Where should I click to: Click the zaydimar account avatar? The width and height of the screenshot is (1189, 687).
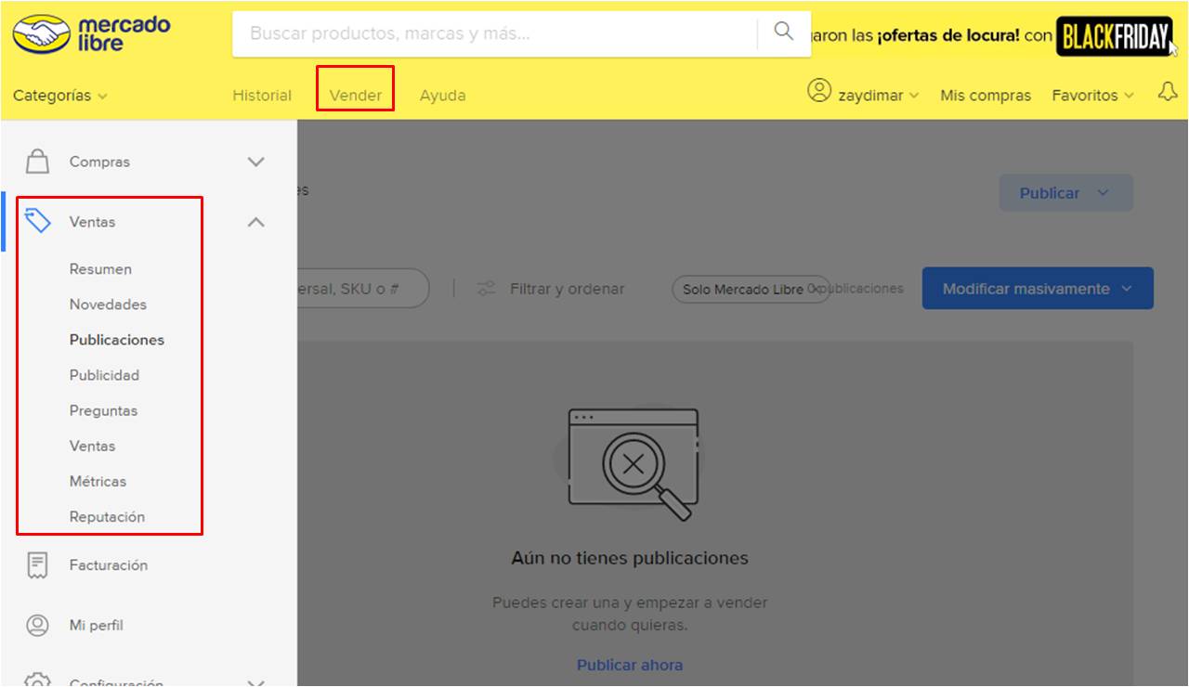coord(819,92)
